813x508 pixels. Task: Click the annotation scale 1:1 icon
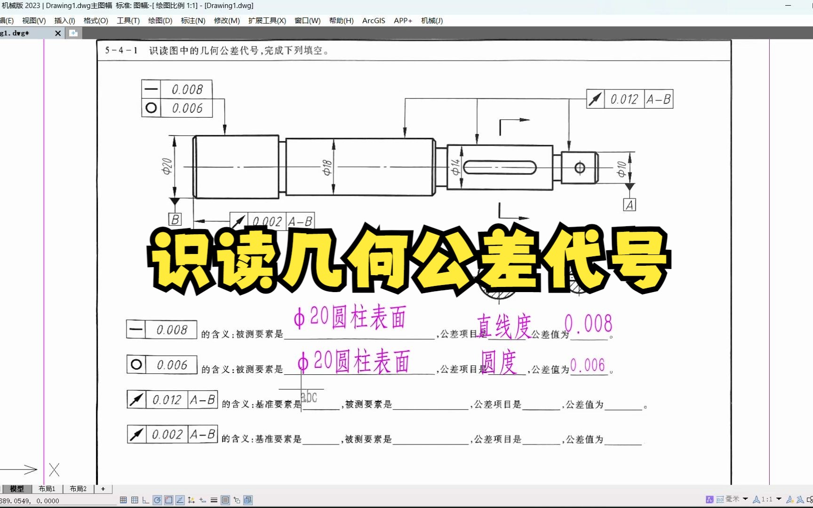click(757, 500)
